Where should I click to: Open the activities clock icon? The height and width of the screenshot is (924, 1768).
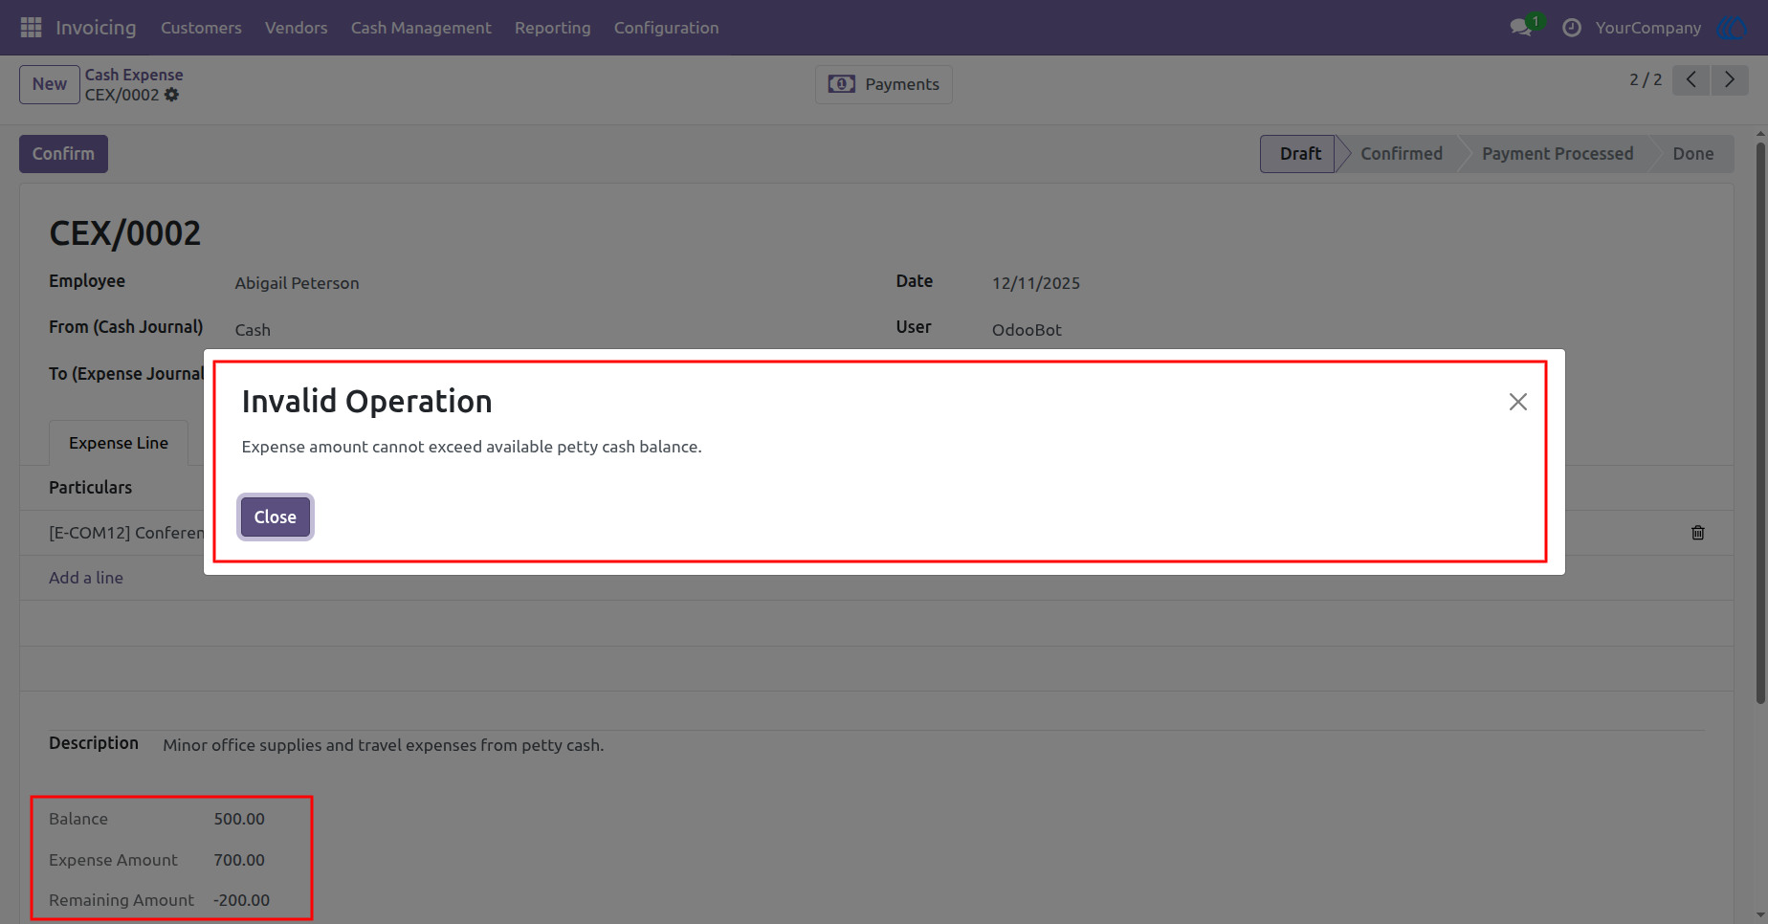(x=1571, y=28)
